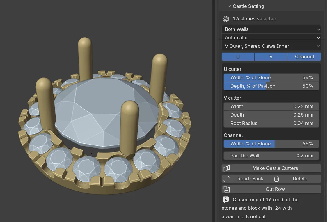Click the Read-Back button
Image resolution: width=327 pixels, height=222 pixels.
point(246,179)
